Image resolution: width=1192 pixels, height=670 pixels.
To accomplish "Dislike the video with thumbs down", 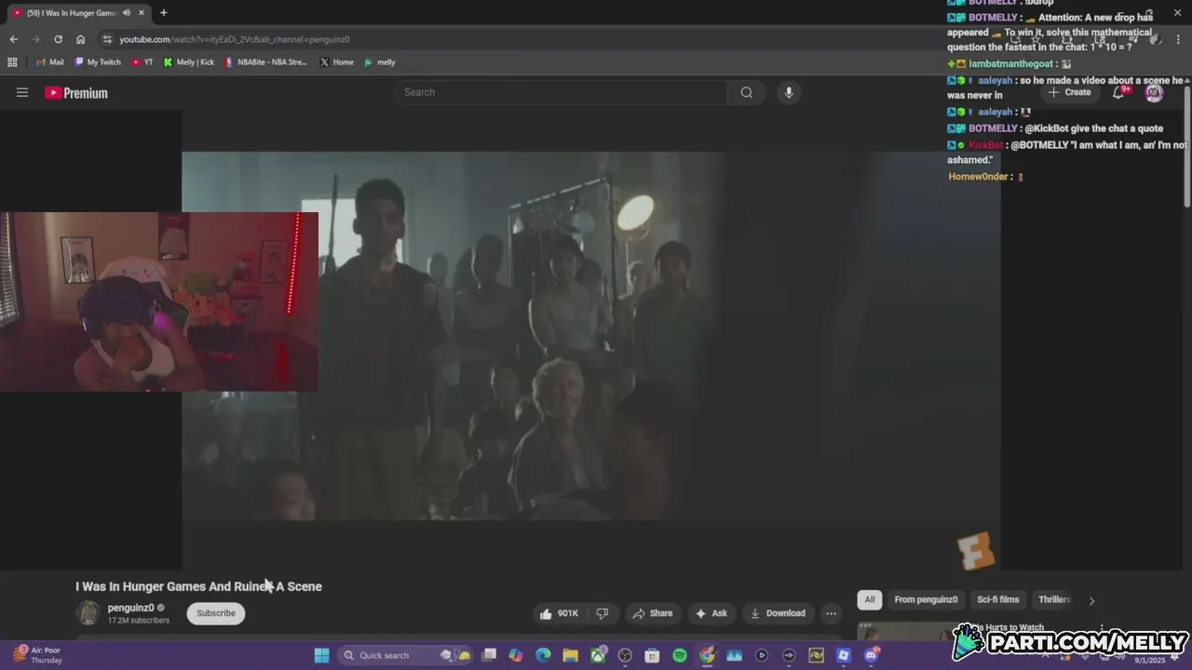I will [603, 613].
